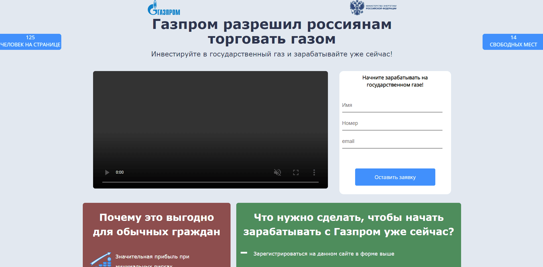Screen dimensions: 543x267
Task: Click the 125 человек на странице badge
Action: coord(30,42)
